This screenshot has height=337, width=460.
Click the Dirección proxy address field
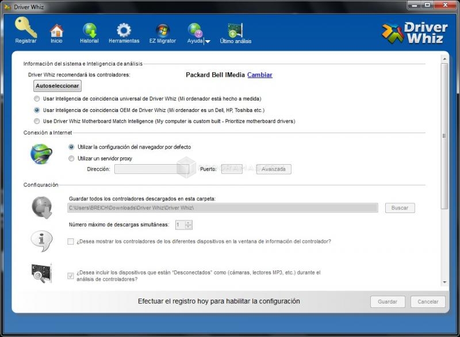coord(152,169)
